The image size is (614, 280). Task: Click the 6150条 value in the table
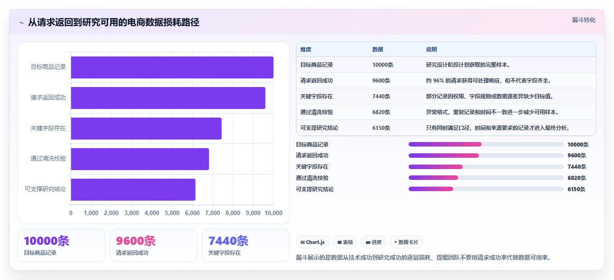(x=382, y=128)
